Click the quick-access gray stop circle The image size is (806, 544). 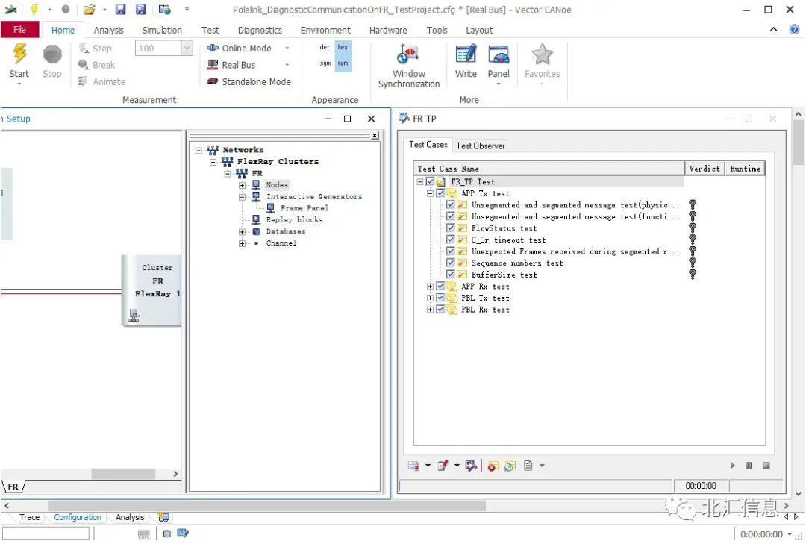click(x=65, y=9)
